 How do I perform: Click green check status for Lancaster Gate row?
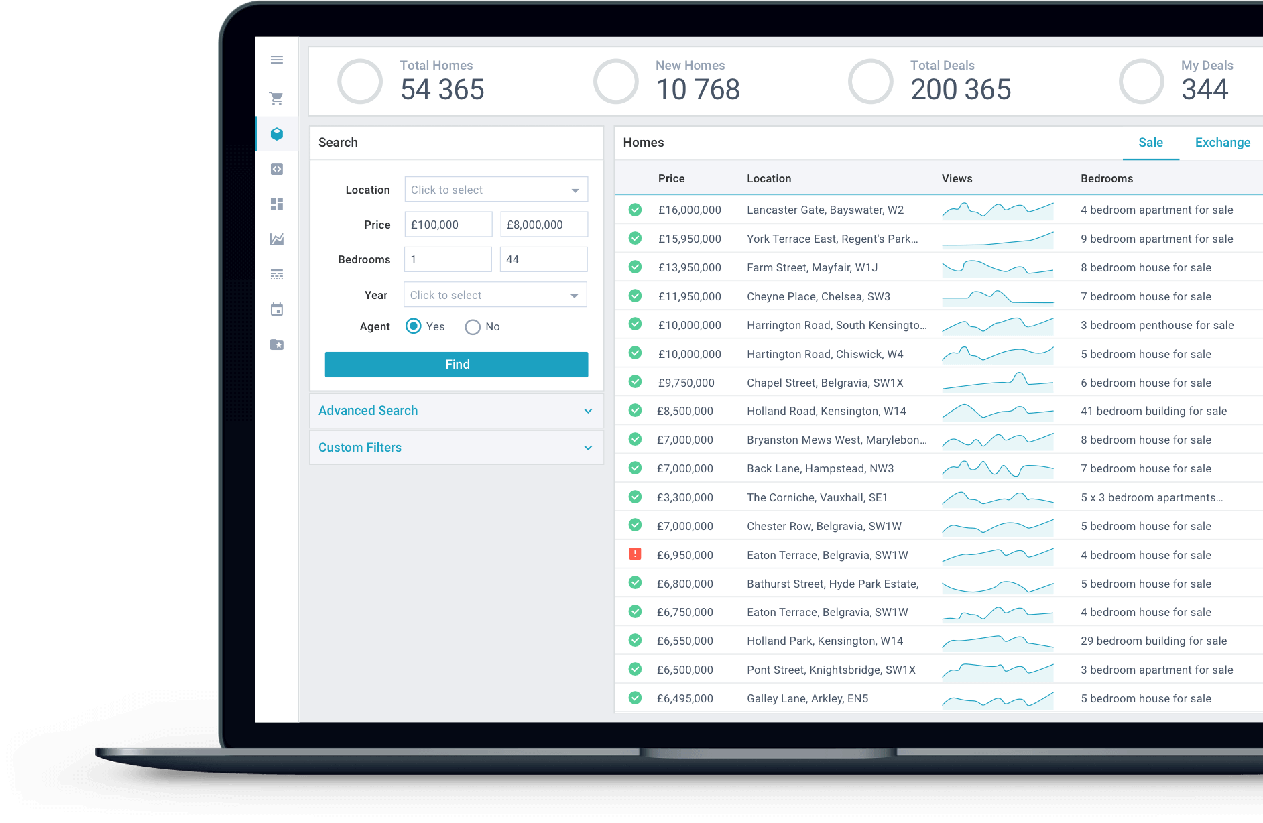point(635,210)
